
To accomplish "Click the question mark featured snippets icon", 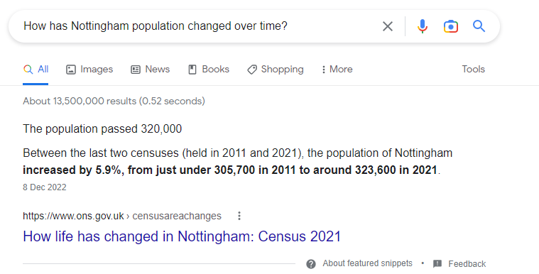I will [311, 263].
